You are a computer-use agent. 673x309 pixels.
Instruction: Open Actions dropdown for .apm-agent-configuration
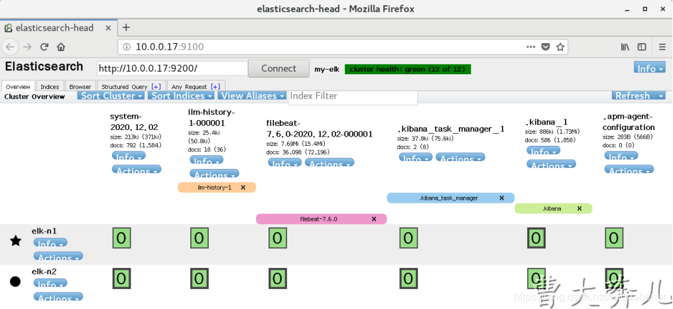[629, 170]
